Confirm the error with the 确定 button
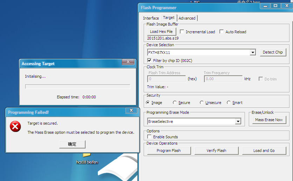Viewport: 293px width, 181px height. 72,144
